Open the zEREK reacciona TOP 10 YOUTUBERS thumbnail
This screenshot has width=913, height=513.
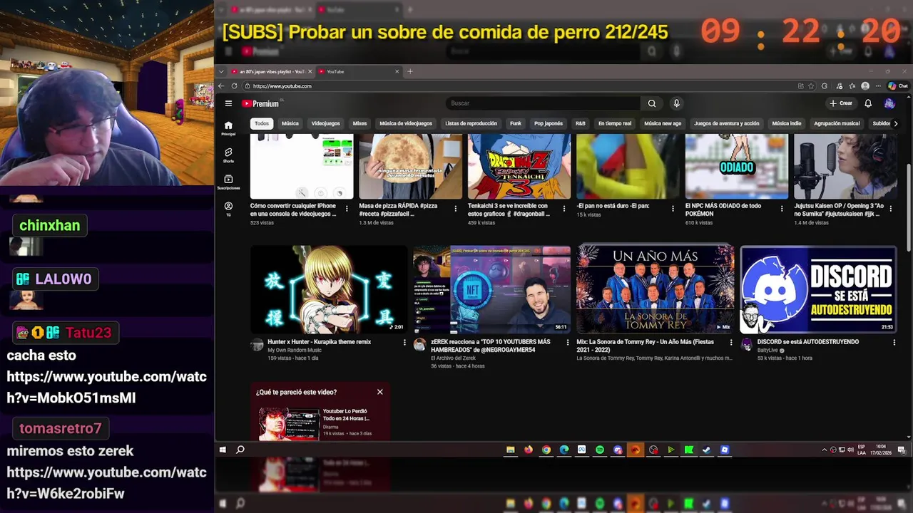492,289
